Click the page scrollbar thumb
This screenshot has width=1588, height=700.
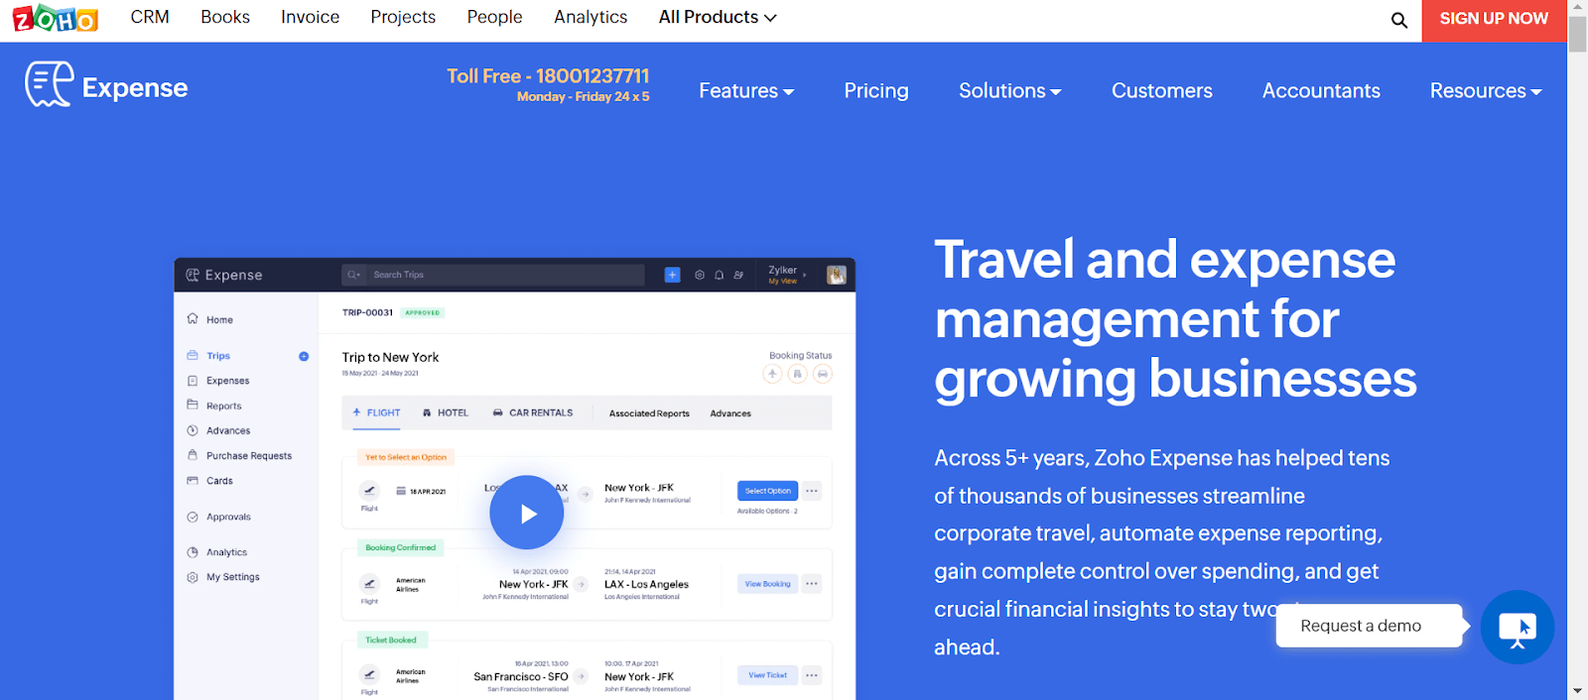(1577, 34)
